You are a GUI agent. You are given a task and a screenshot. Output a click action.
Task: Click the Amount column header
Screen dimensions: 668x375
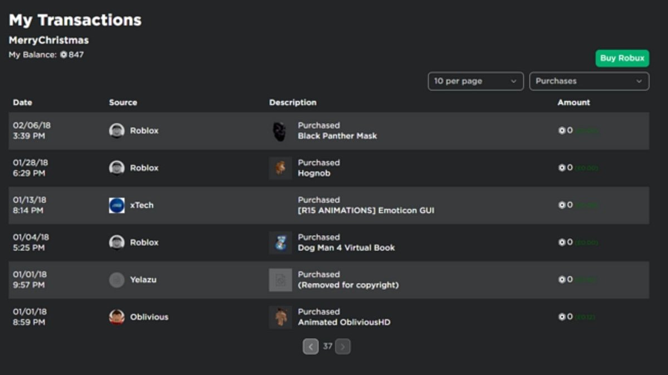(x=573, y=102)
